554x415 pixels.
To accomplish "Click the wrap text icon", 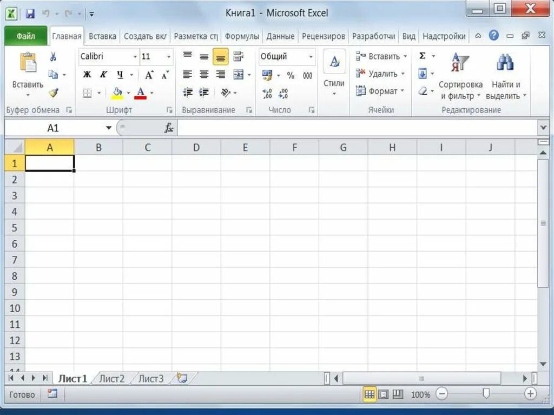I will point(239,56).
